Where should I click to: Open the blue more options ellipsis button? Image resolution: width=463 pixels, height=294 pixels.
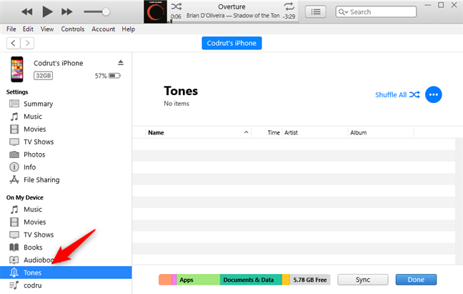click(x=433, y=94)
